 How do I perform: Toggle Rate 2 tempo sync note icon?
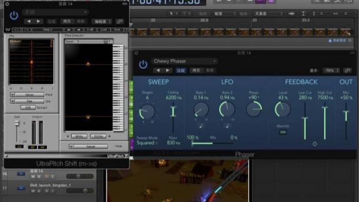[228, 126]
